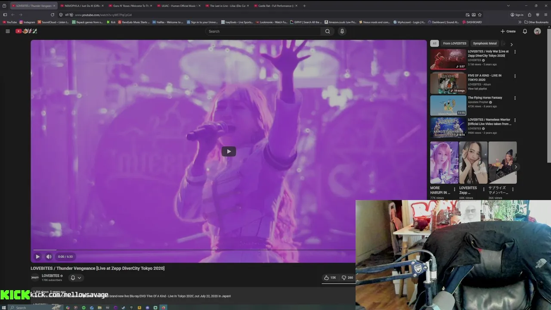List all tabs with the dropdown arrow
The width and height of the screenshot is (551, 310).
tap(508, 6)
